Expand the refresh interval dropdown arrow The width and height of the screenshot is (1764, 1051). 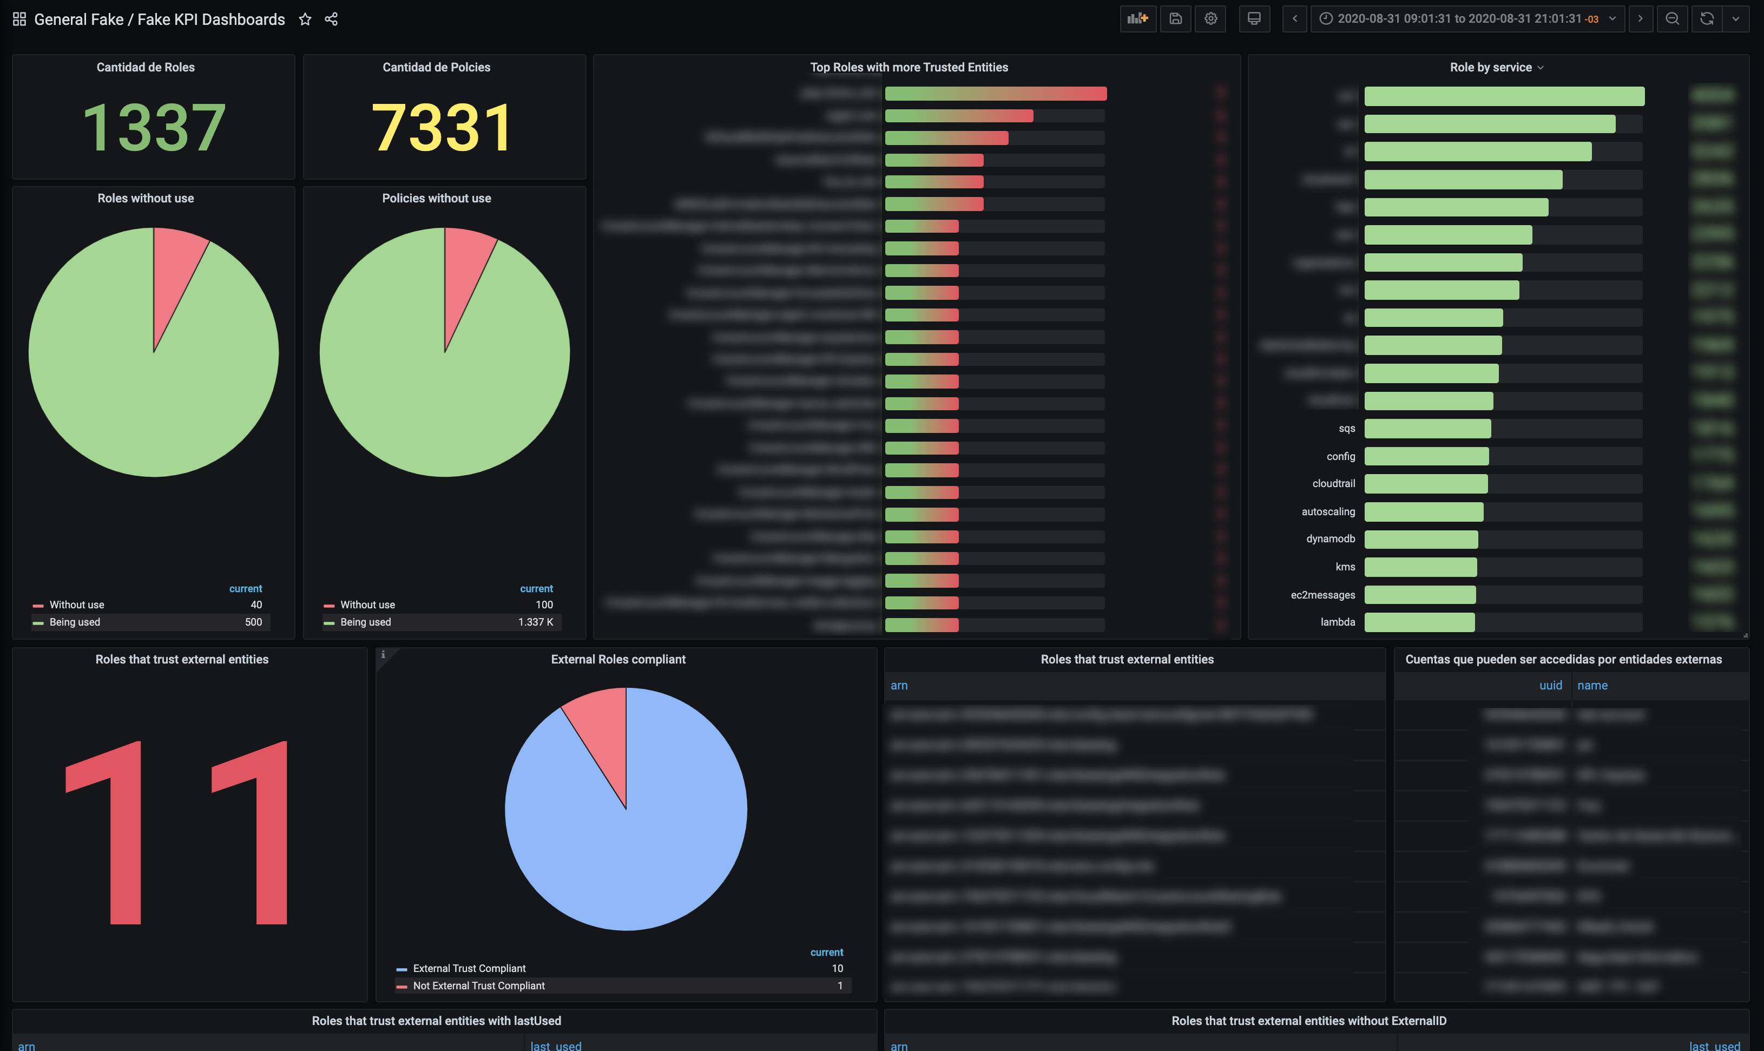1736,18
